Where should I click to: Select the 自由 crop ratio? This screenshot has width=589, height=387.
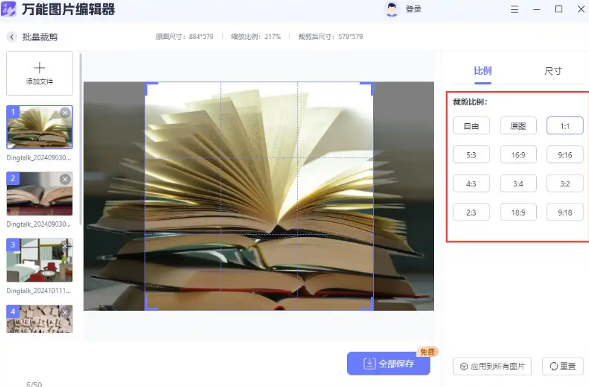(x=471, y=126)
